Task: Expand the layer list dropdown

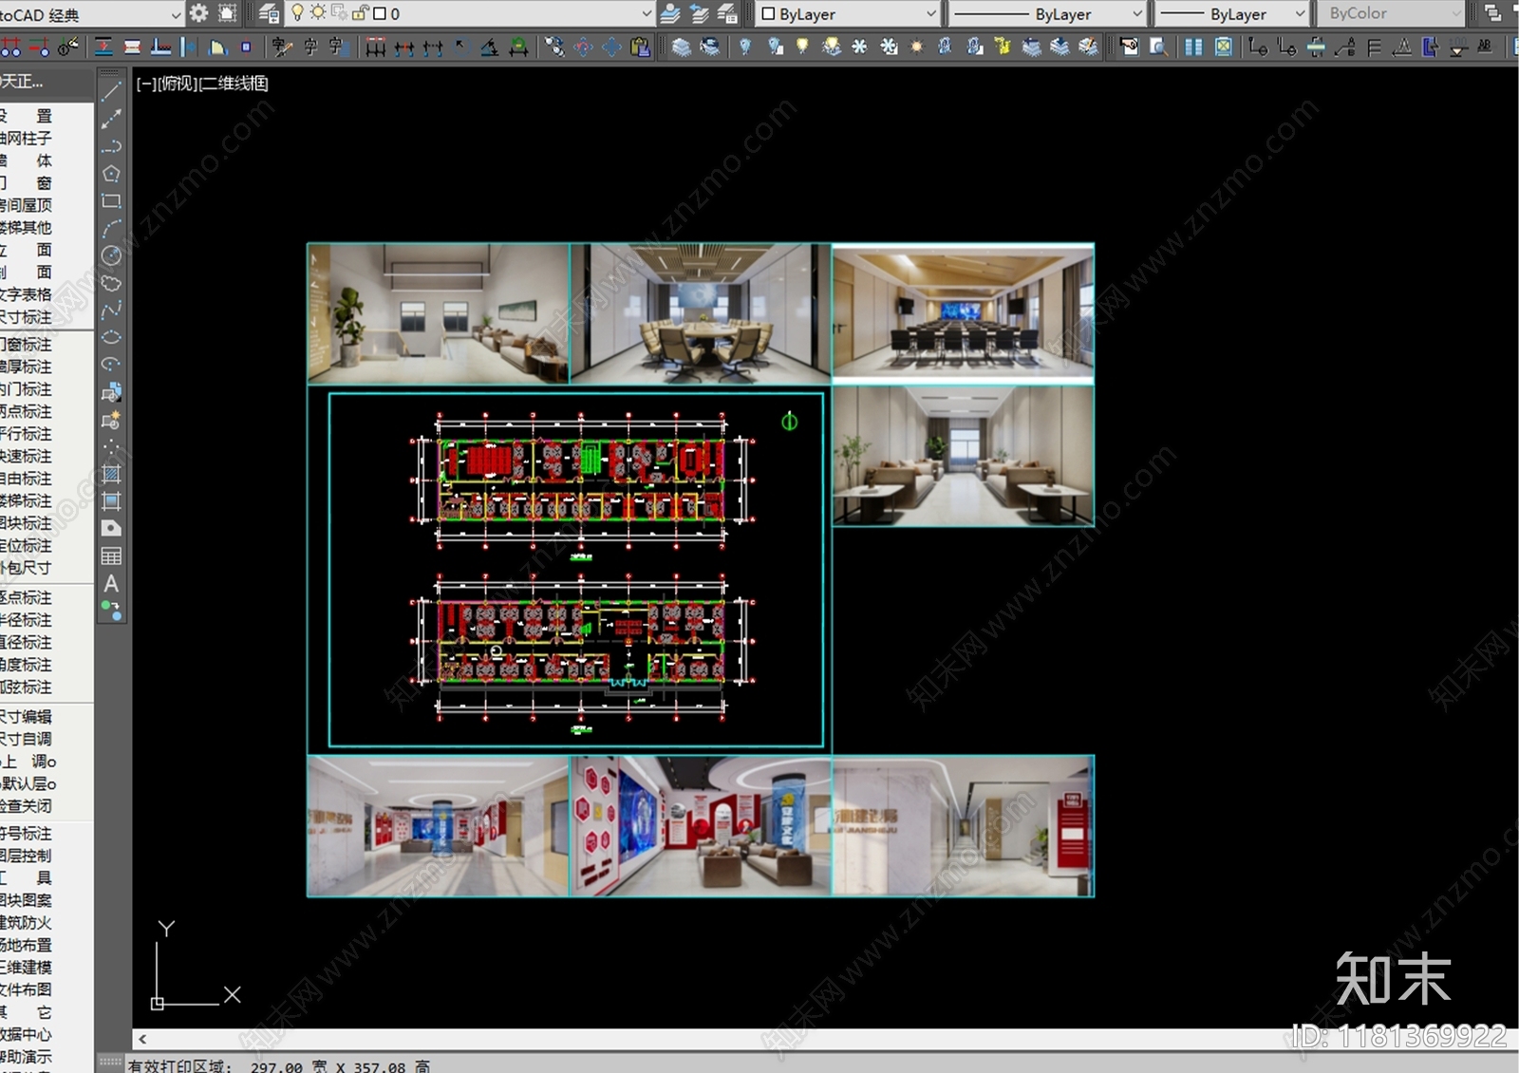Action: (647, 13)
